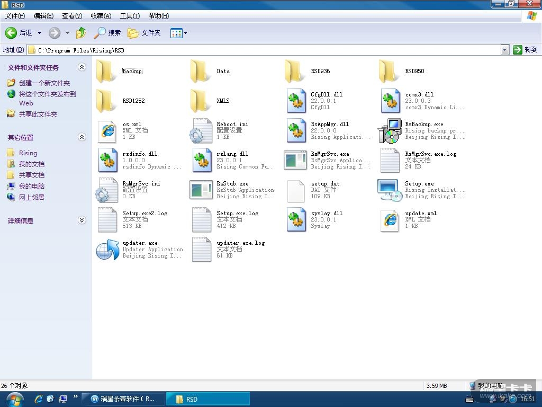Viewport: 542px width, 407px height.
Task: Switch to 瑞星杀毒软件 taskbar window
Action: click(124, 399)
